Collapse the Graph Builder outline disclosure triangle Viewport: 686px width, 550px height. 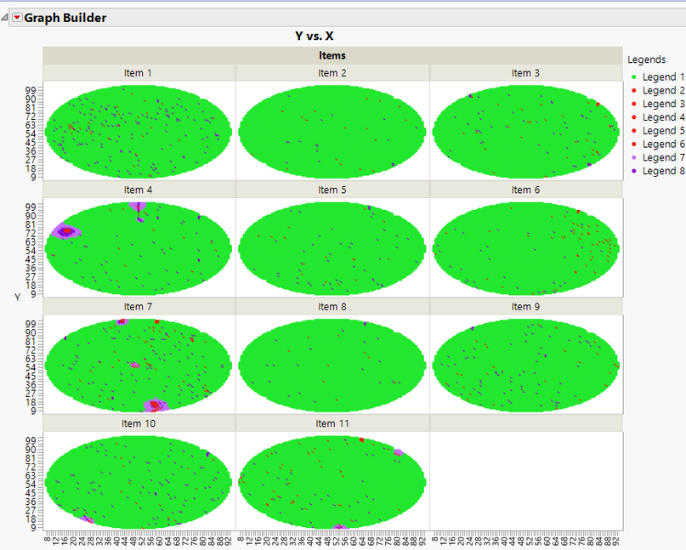[5, 18]
